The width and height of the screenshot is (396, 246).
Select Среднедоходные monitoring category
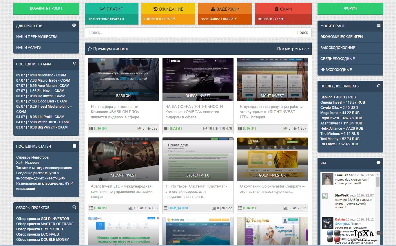point(350,59)
